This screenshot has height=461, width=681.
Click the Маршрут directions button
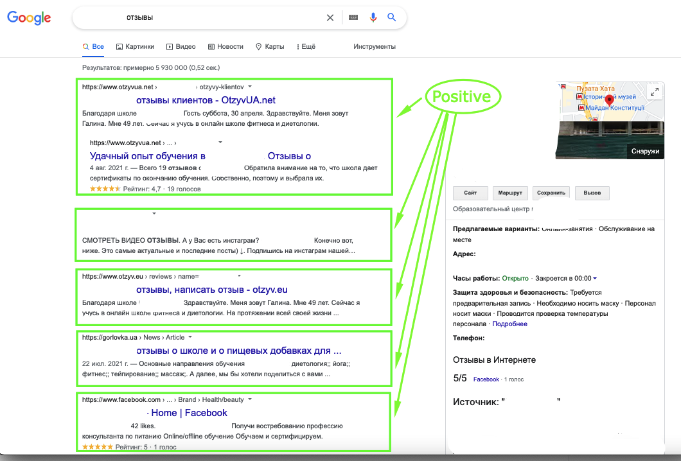(x=510, y=193)
